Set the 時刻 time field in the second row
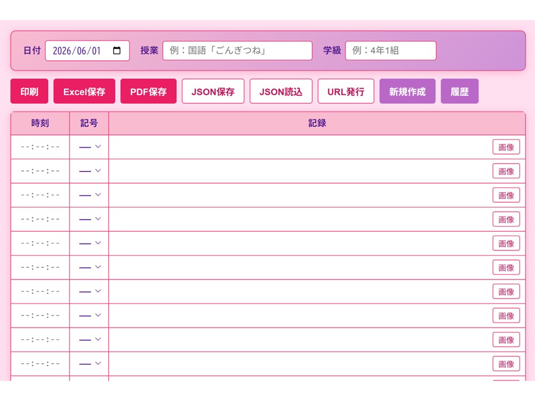The height and width of the screenshot is (401, 535). (40, 171)
